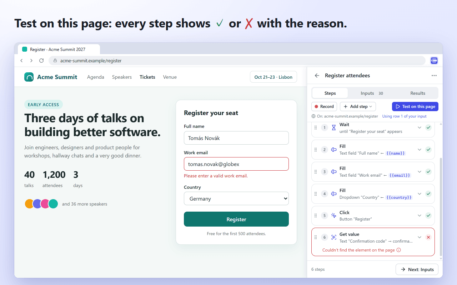
Task: Click the Next: Inputs button
Action: click(x=417, y=269)
